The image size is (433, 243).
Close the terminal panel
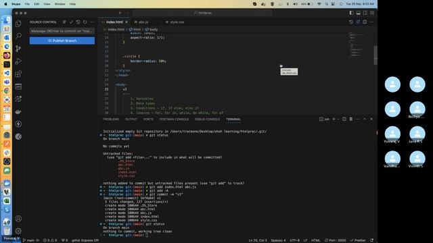pyautogui.click(x=371, y=119)
